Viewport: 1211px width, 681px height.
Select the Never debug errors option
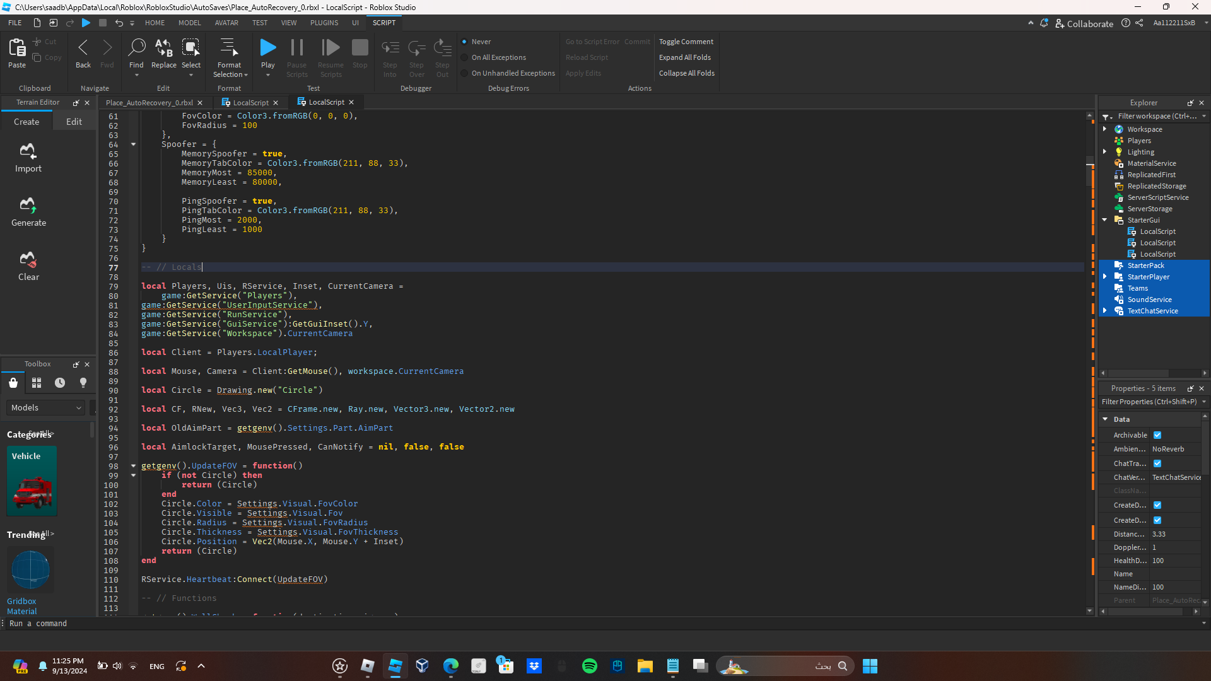[x=464, y=42]
